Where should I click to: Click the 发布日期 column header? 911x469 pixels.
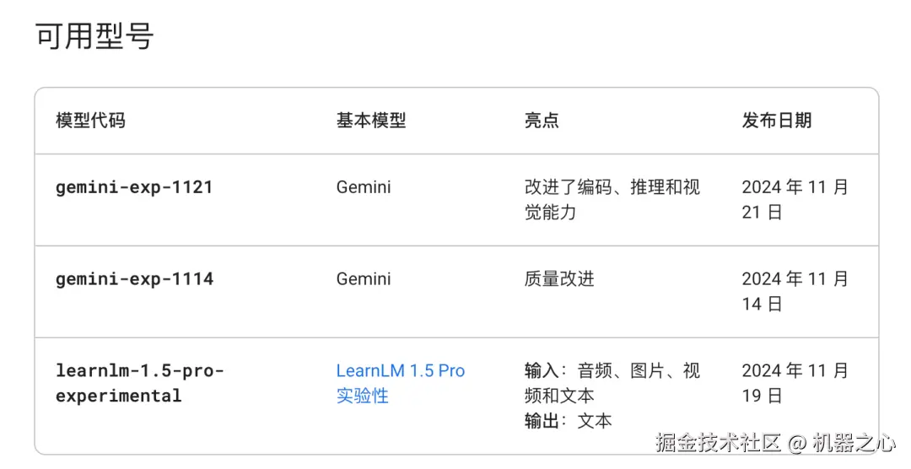coord(776,121)
